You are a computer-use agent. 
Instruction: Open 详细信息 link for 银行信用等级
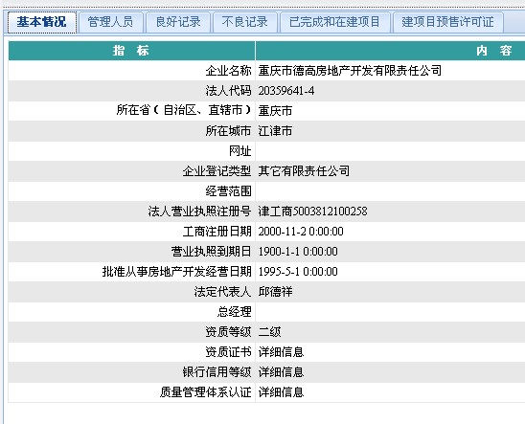click(x=281, y=371)
